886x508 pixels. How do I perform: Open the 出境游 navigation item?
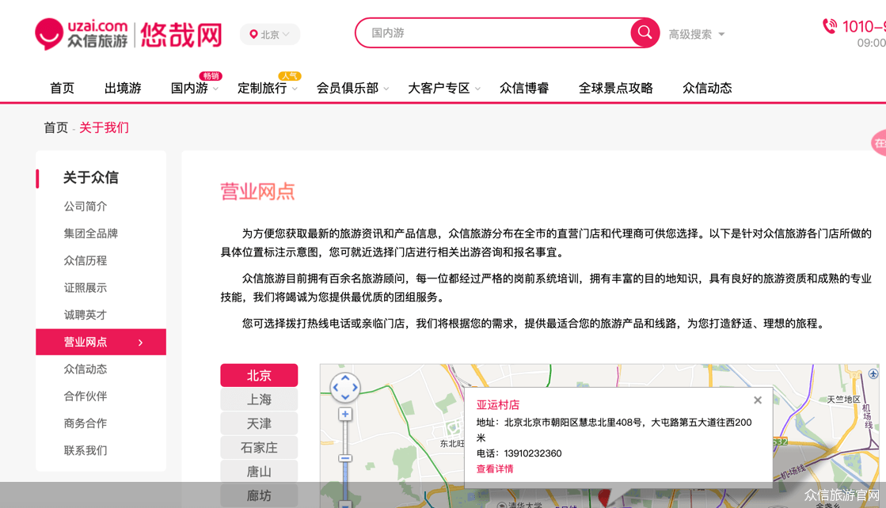pos(123,88)
